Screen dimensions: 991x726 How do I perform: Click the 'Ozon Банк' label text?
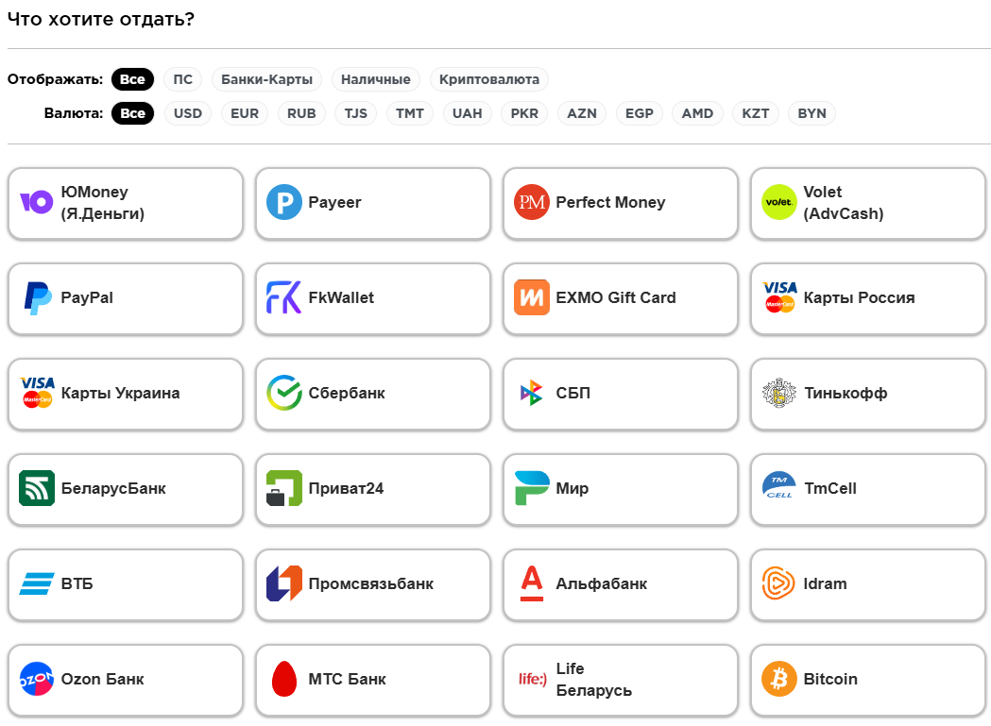(102, 679)
